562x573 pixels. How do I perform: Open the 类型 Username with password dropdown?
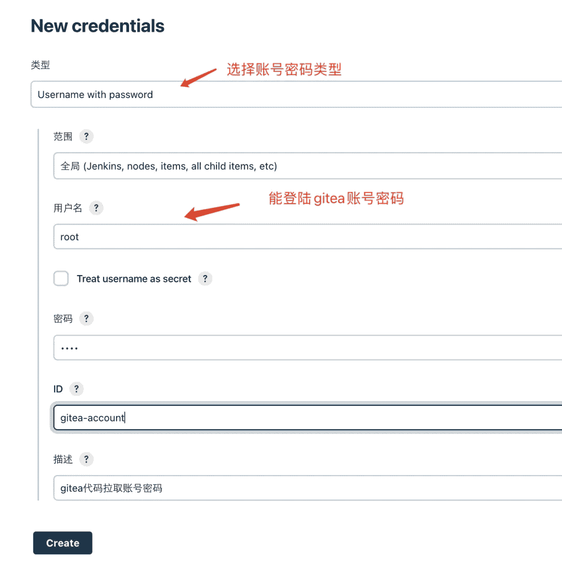point(297,95)
